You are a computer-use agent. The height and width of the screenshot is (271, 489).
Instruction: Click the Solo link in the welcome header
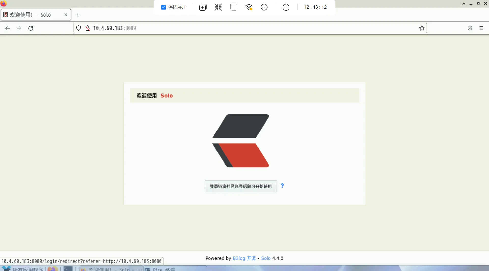167,96
